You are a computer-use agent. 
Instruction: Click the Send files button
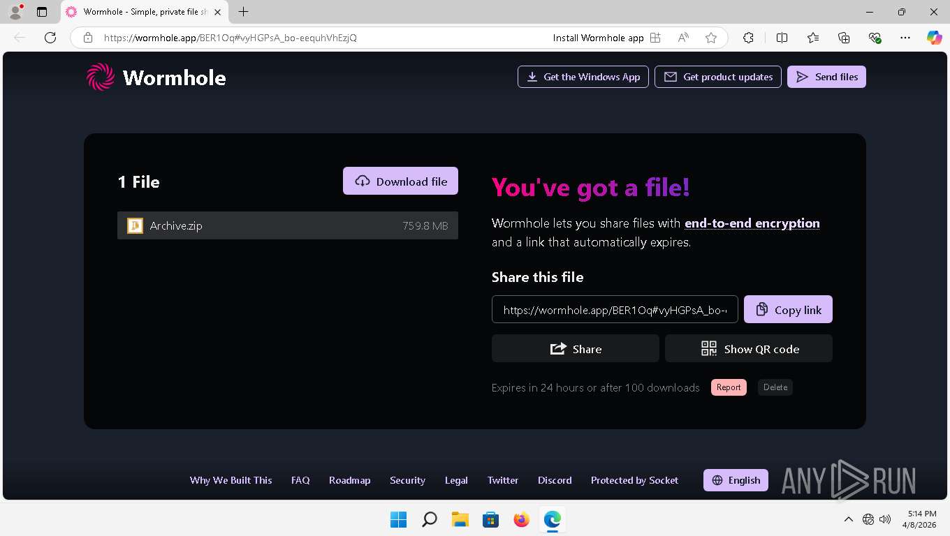[826, 77]
